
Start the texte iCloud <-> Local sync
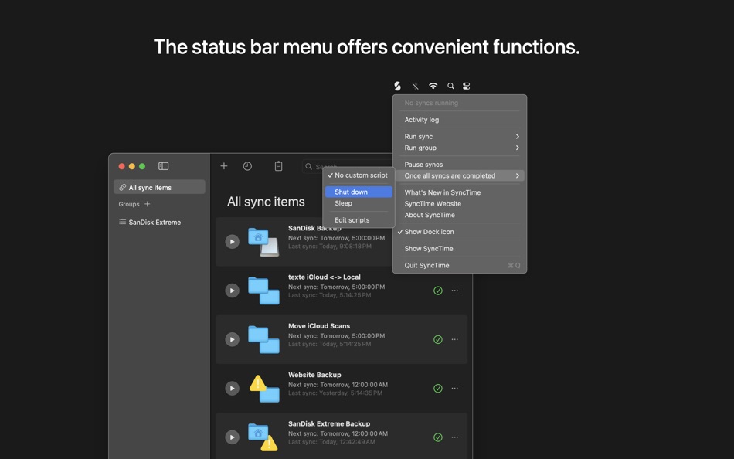(x=233, y=291)
